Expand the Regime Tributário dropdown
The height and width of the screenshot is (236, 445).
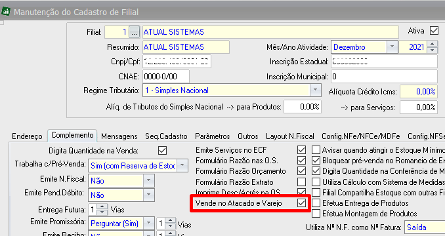click(x=315, y=90)
